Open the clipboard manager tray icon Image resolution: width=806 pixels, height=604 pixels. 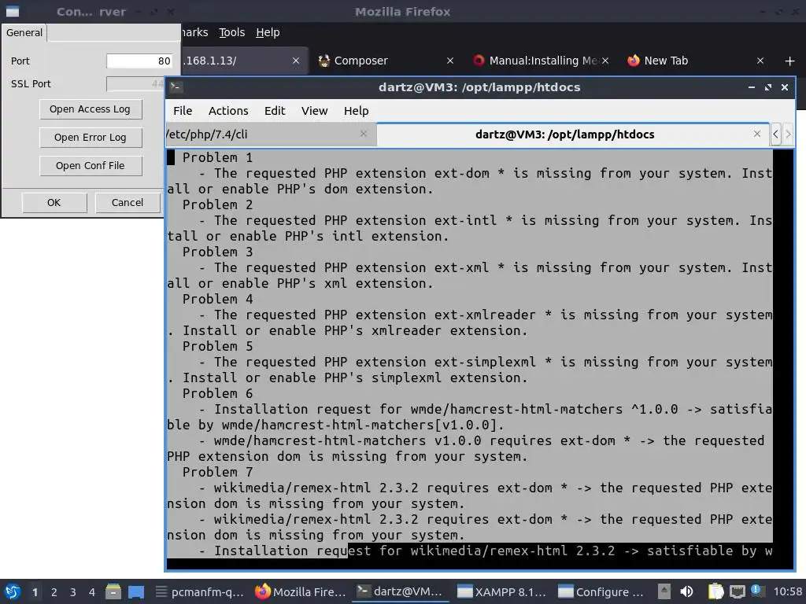pyautogui.click(x=715, y=591)
